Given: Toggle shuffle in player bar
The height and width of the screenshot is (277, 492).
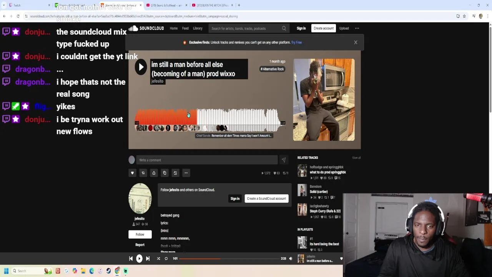Looking at the screenshot, I should (158, 259).
